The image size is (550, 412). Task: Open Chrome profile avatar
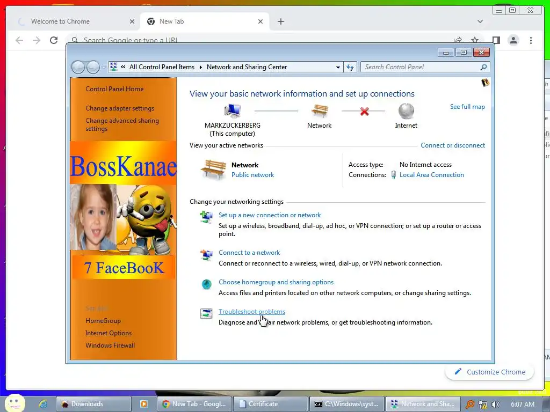point(513,40)
